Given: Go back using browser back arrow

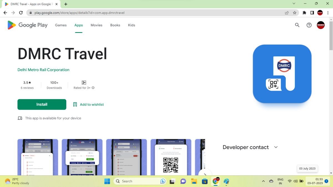Looking at the screenshot, I should 5,13.
